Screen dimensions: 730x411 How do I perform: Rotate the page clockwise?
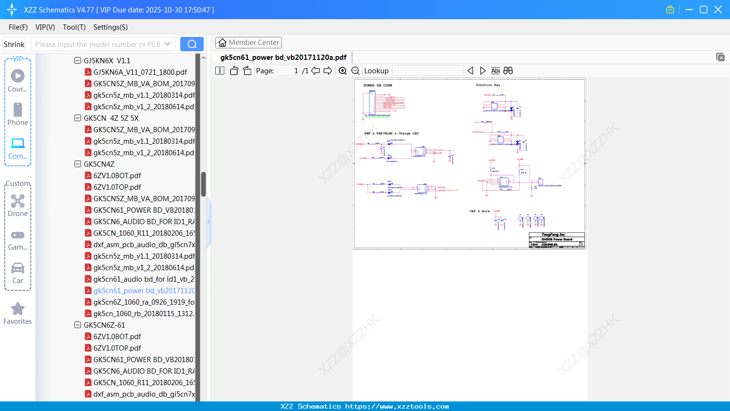coord(247,70)
